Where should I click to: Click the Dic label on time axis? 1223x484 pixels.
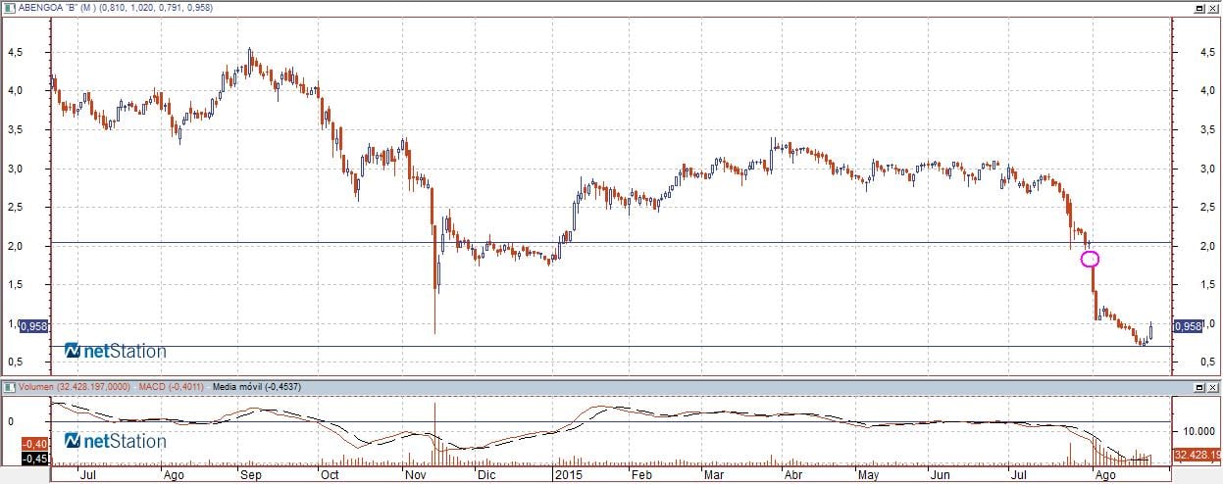tap(486, 475)
